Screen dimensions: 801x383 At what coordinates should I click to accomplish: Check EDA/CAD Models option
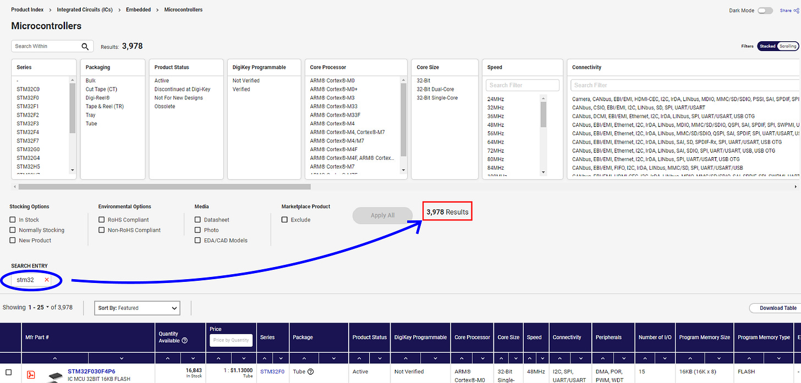point(198,241)
